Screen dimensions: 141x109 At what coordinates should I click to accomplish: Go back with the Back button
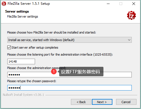(81, 102)
